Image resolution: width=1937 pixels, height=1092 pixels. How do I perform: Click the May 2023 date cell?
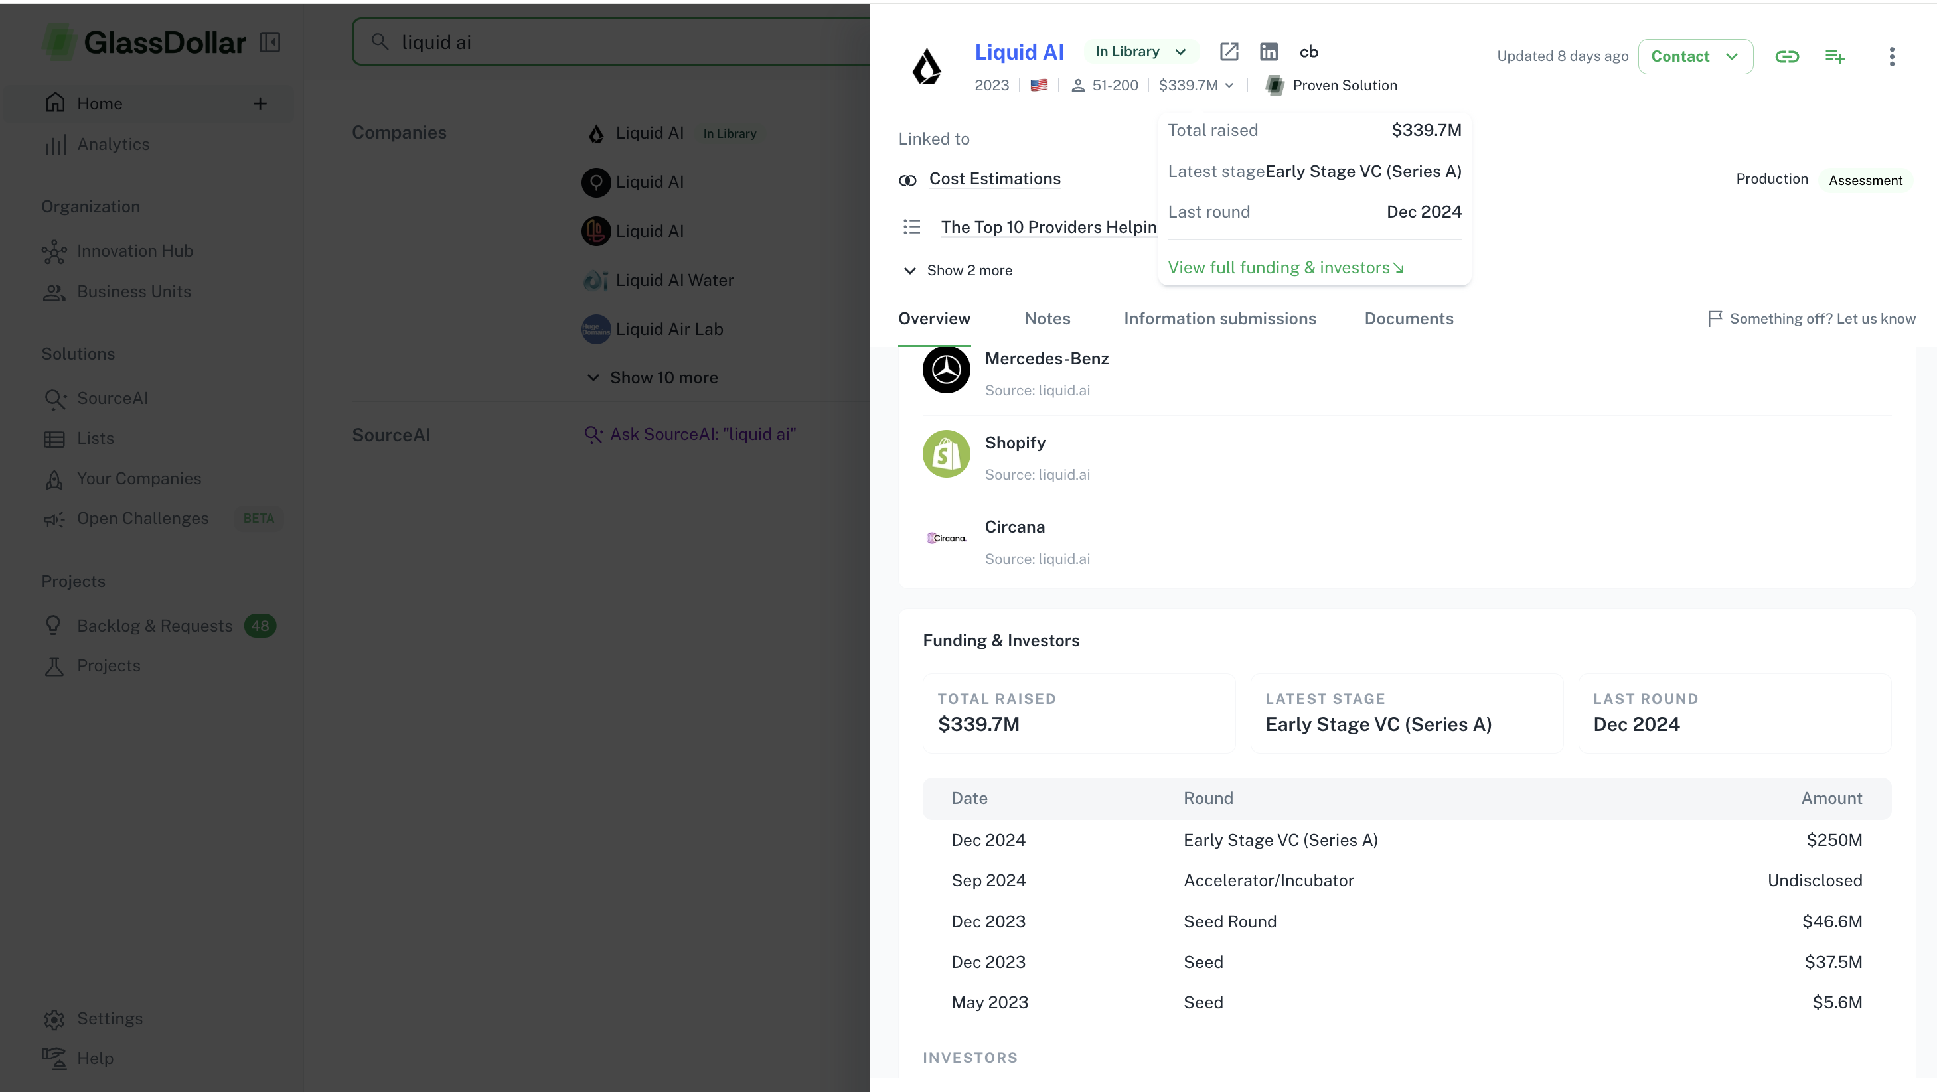pos(990,1002)
